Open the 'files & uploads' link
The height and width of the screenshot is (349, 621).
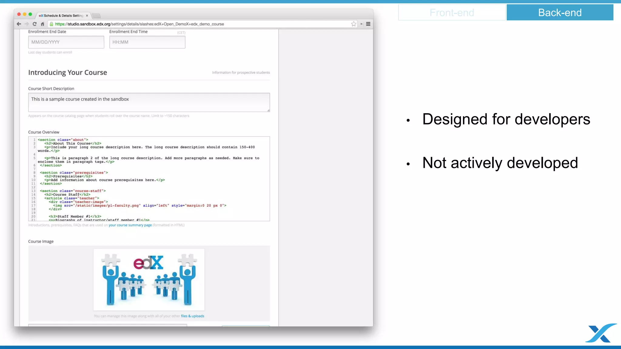193,316
